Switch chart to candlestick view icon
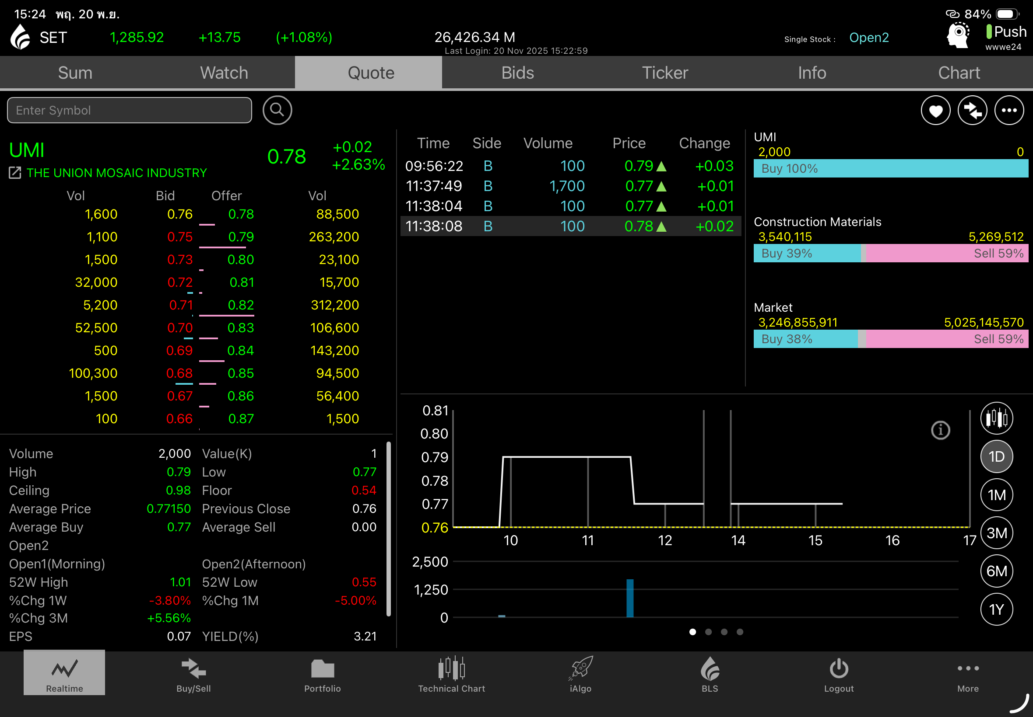 pos(996,418)
